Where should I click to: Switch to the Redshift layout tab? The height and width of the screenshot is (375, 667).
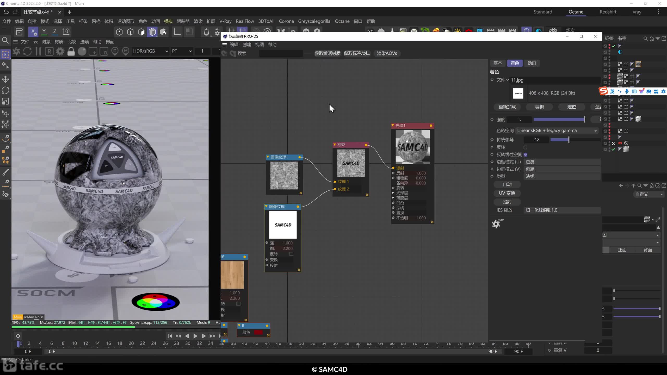point(608,12)
